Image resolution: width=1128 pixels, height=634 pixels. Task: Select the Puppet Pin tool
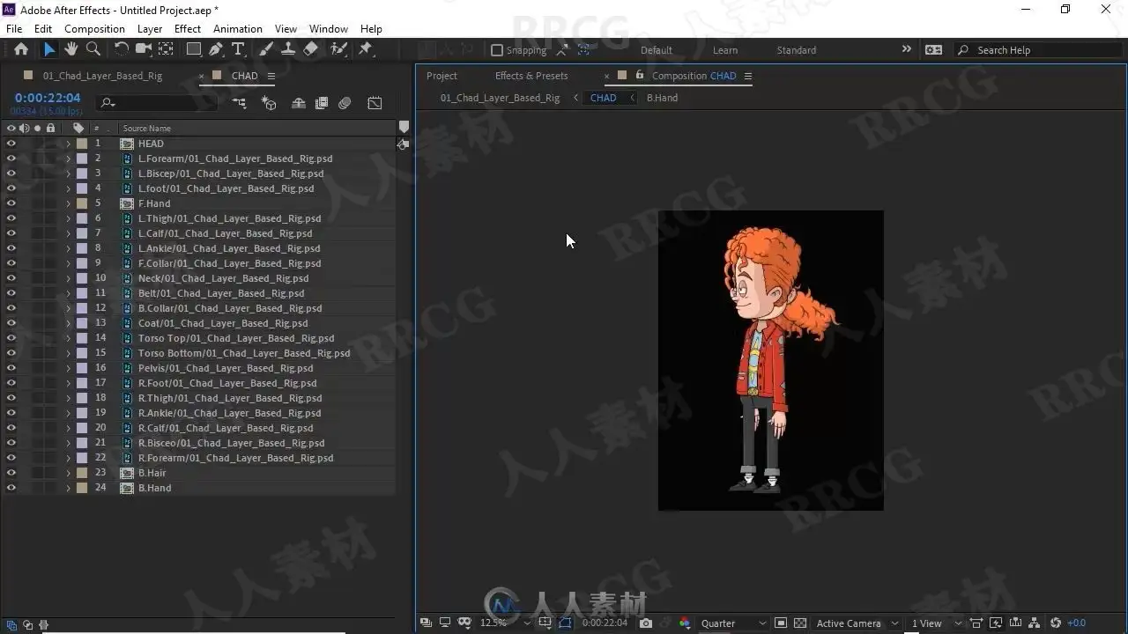click(x=366, y=49)
